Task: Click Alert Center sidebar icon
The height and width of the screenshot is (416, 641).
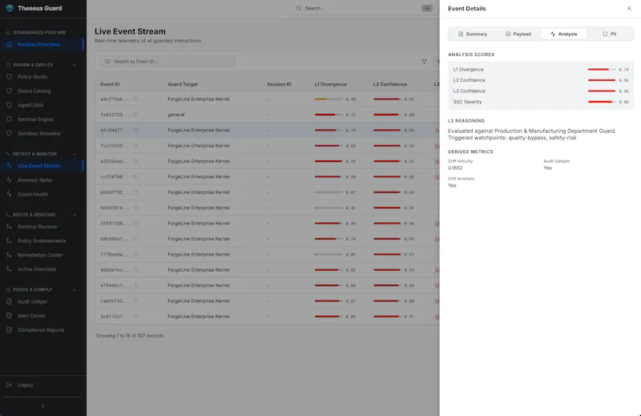Action: (x=9, y=316)
